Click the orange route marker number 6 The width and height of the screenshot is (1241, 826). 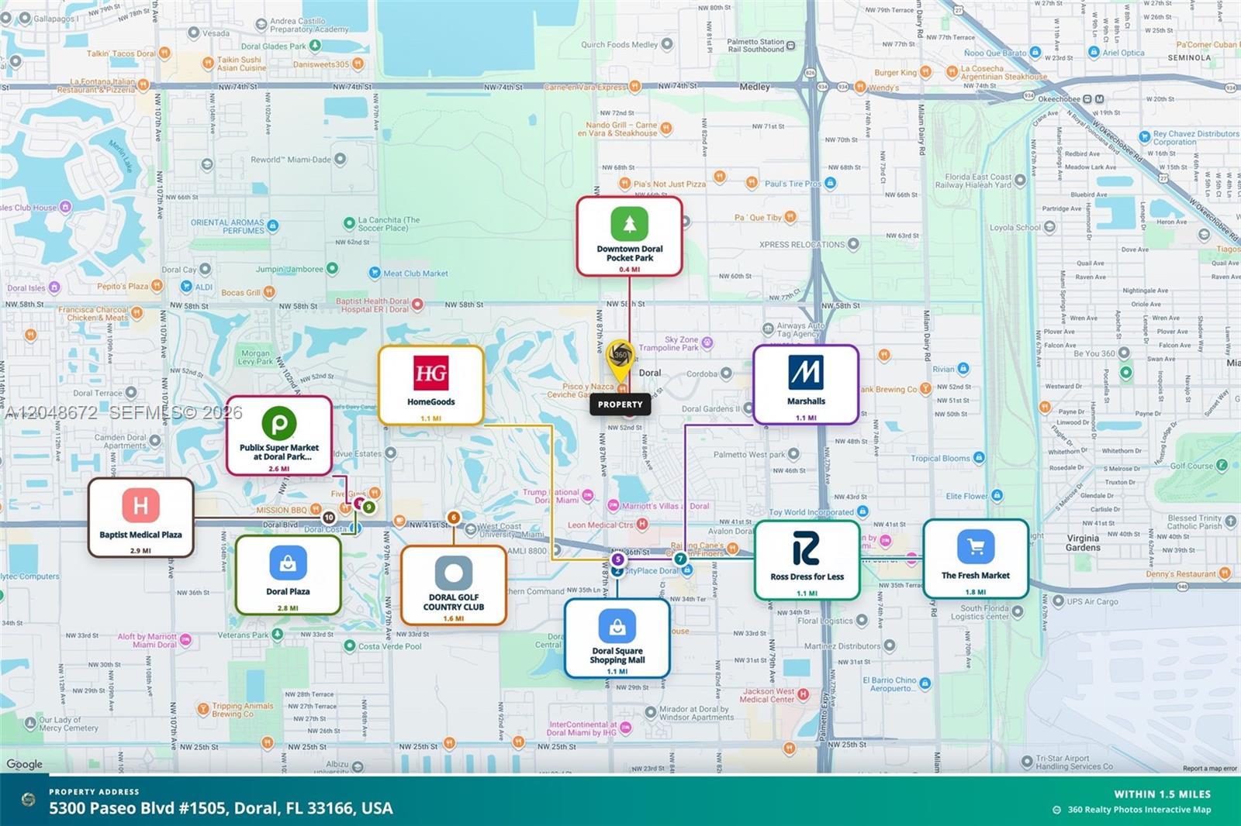coord(454,517)
